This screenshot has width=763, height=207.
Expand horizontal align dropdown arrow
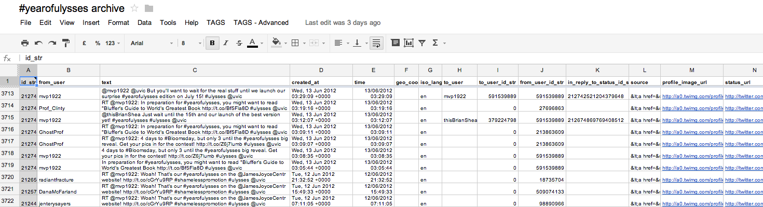coord(347,44)
